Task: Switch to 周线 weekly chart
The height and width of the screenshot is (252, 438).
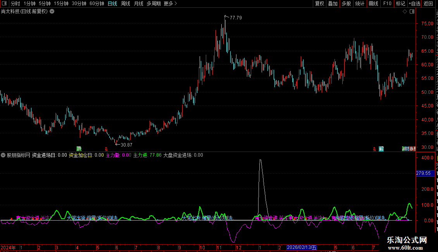Action: 126,3
